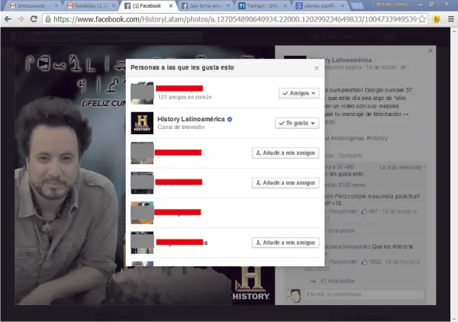Screen dimensions: 458x322
Task: Go back with the browser back arrow
Action: click(8, 19)
